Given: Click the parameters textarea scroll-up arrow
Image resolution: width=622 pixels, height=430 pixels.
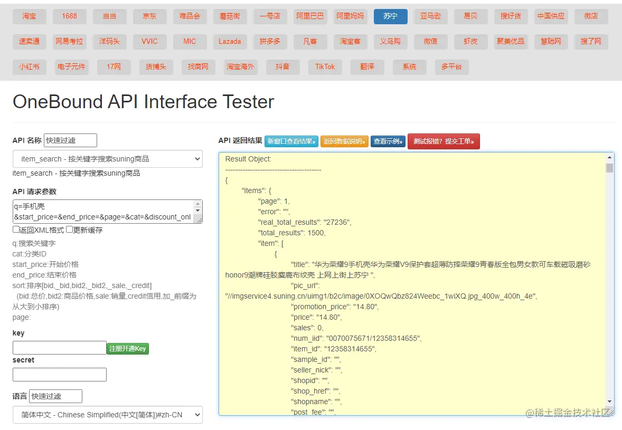Looking at the screenshot, I should 197,204.
